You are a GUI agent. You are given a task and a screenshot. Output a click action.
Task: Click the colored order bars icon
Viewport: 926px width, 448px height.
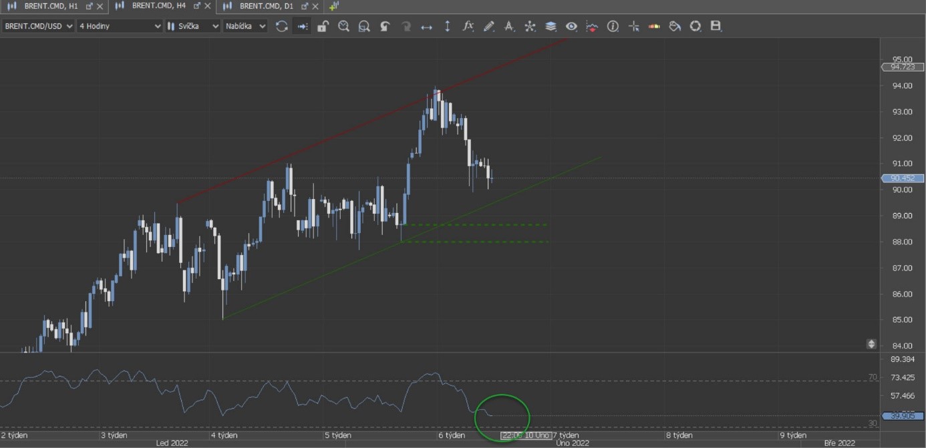[654, 26]
